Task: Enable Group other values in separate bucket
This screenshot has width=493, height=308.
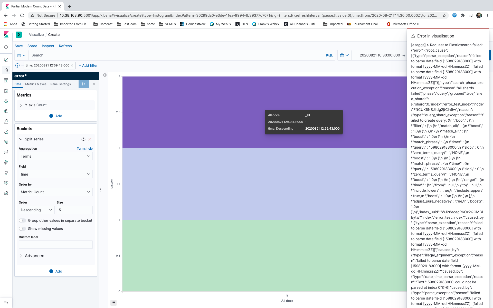Action: [x=22, y=220]
